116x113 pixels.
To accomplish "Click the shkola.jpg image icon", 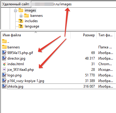I will (4, 86).
